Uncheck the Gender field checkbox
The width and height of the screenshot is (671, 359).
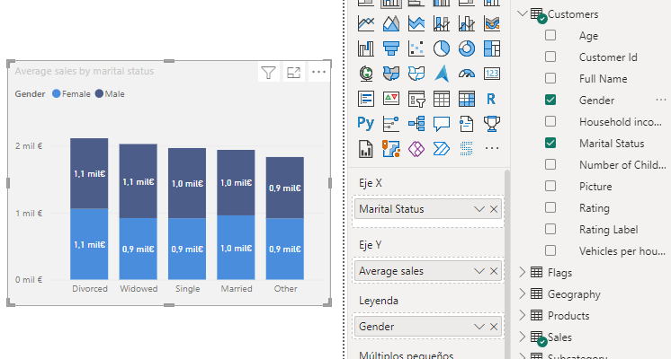[550, 101]
